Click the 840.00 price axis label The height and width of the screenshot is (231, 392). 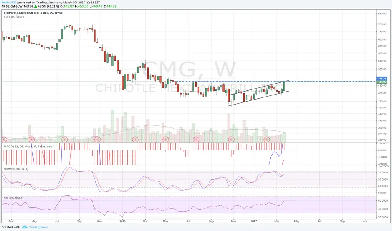click(x=382, y=13)
